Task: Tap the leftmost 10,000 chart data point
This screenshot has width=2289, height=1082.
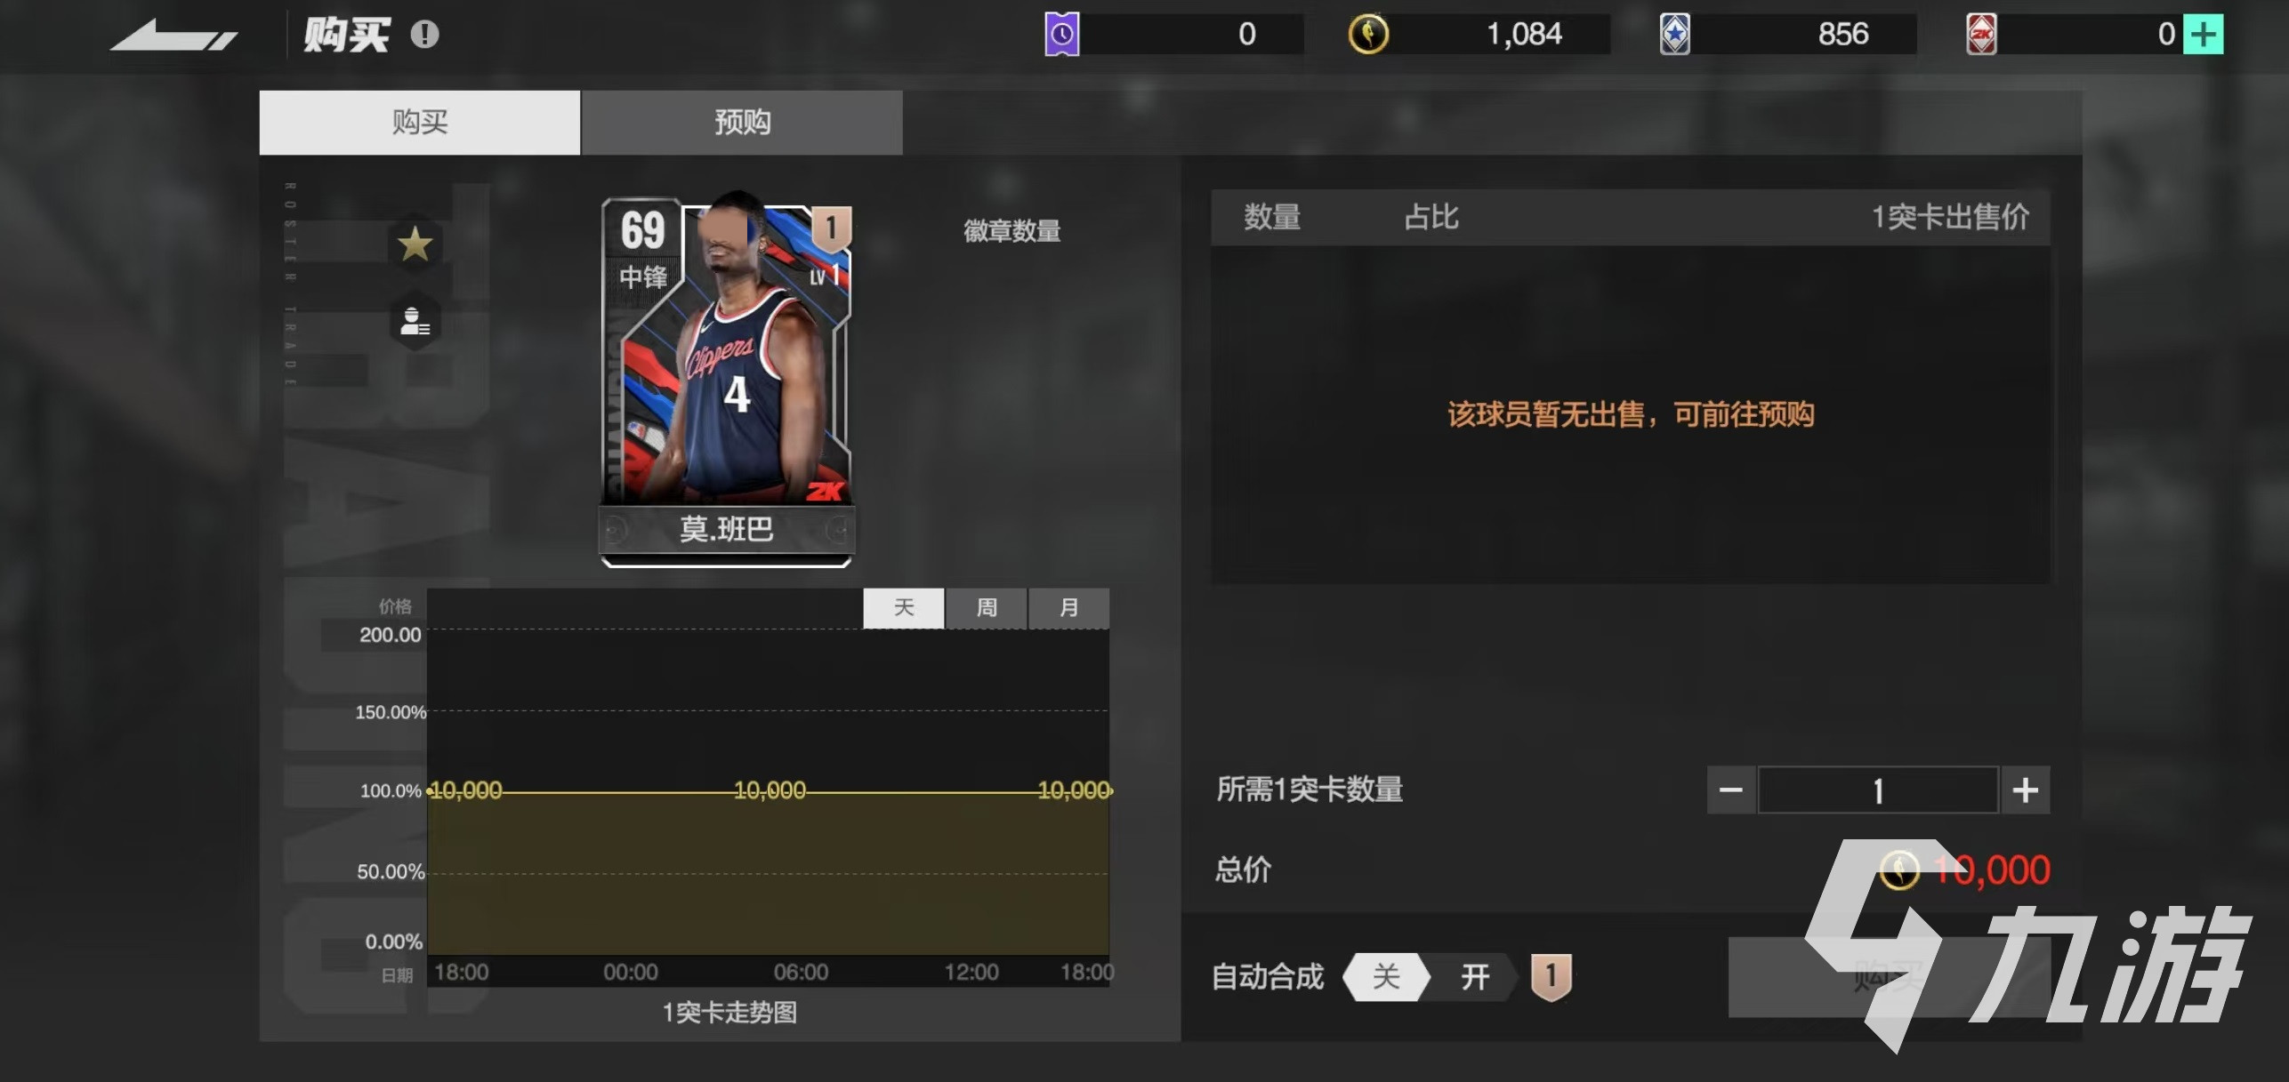Action: click(465, 790)
